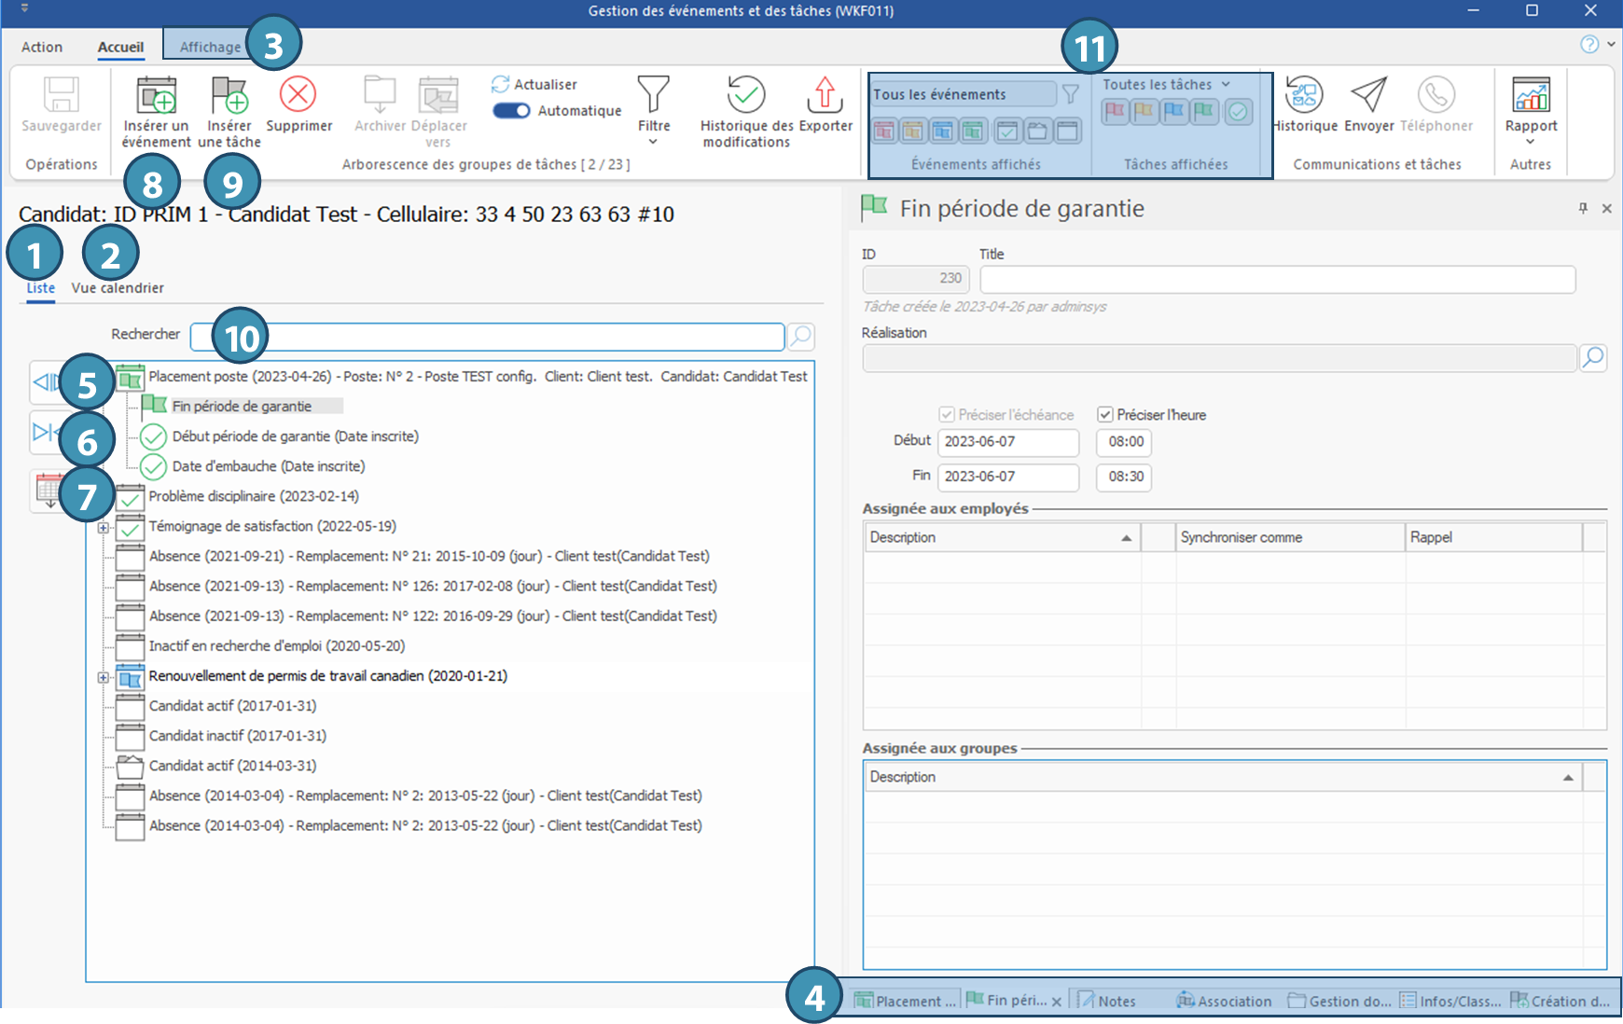This screenshot has height=1024, width=1623.
Task: Expand the Renouvellement de permis de travail node
Action: tap(104, 677)
